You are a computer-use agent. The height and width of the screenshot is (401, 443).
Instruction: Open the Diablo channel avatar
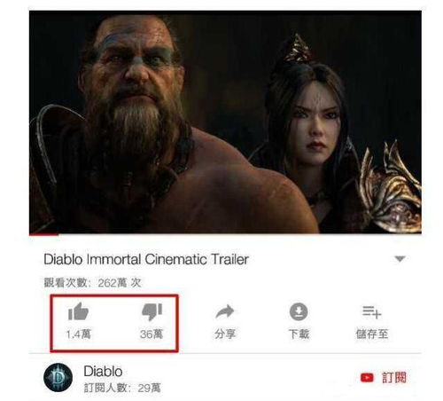coord(58,378)
